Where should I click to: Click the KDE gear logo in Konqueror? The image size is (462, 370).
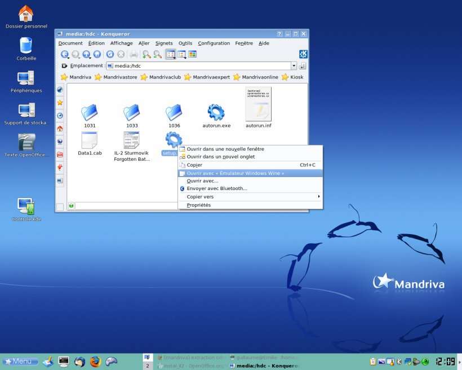(303, 54)
